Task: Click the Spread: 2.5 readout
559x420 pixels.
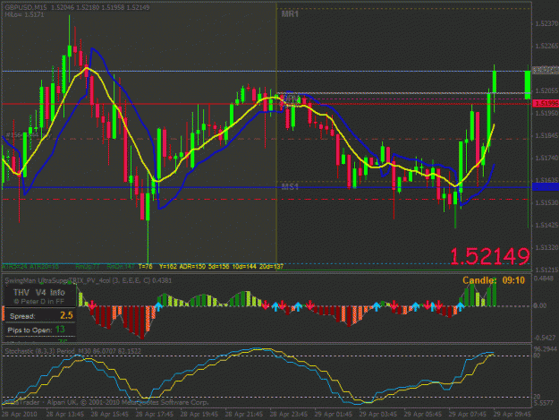Action: click(x=41, y=315)
